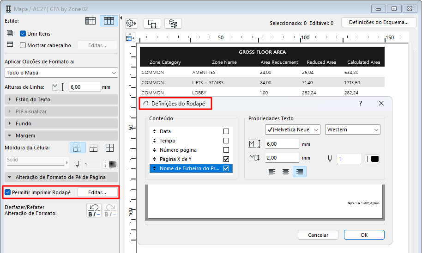Open Definições do Esquema button
This screenshot has width=422, height=253.
[x=379, y=22]
